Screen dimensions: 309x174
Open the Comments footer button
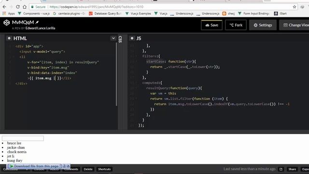pyautogui.click(x=71, y=169)
